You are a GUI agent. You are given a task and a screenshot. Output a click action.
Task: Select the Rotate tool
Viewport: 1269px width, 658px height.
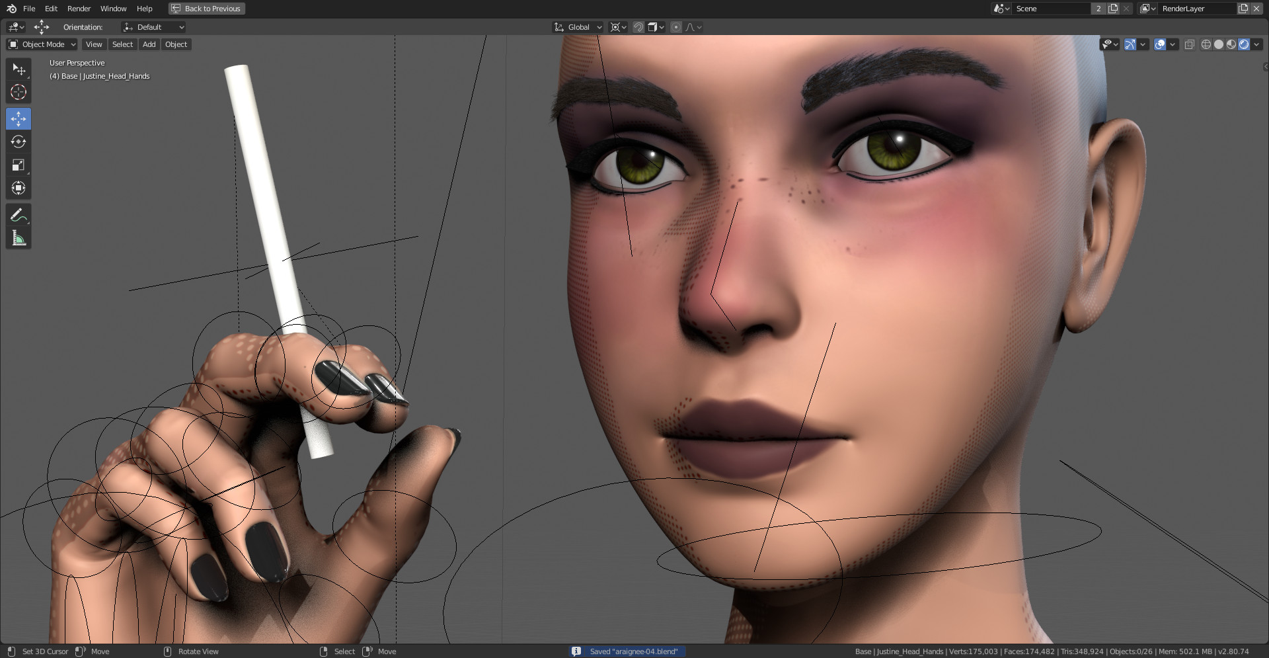point(19,142)
